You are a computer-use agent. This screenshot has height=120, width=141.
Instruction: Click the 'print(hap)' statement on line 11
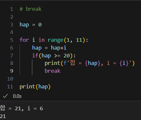pos(35,87)
